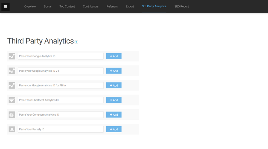This screenshot has width=268, height=149.
Task: Open the SEO Report tab
Action: click(182, 7)
